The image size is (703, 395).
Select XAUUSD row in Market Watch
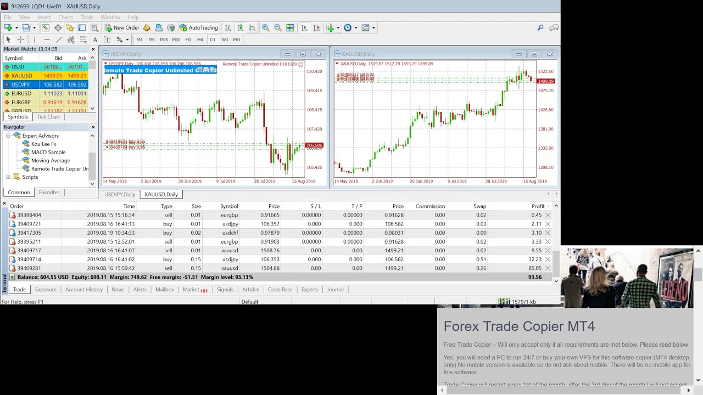(x=45, y=76)
